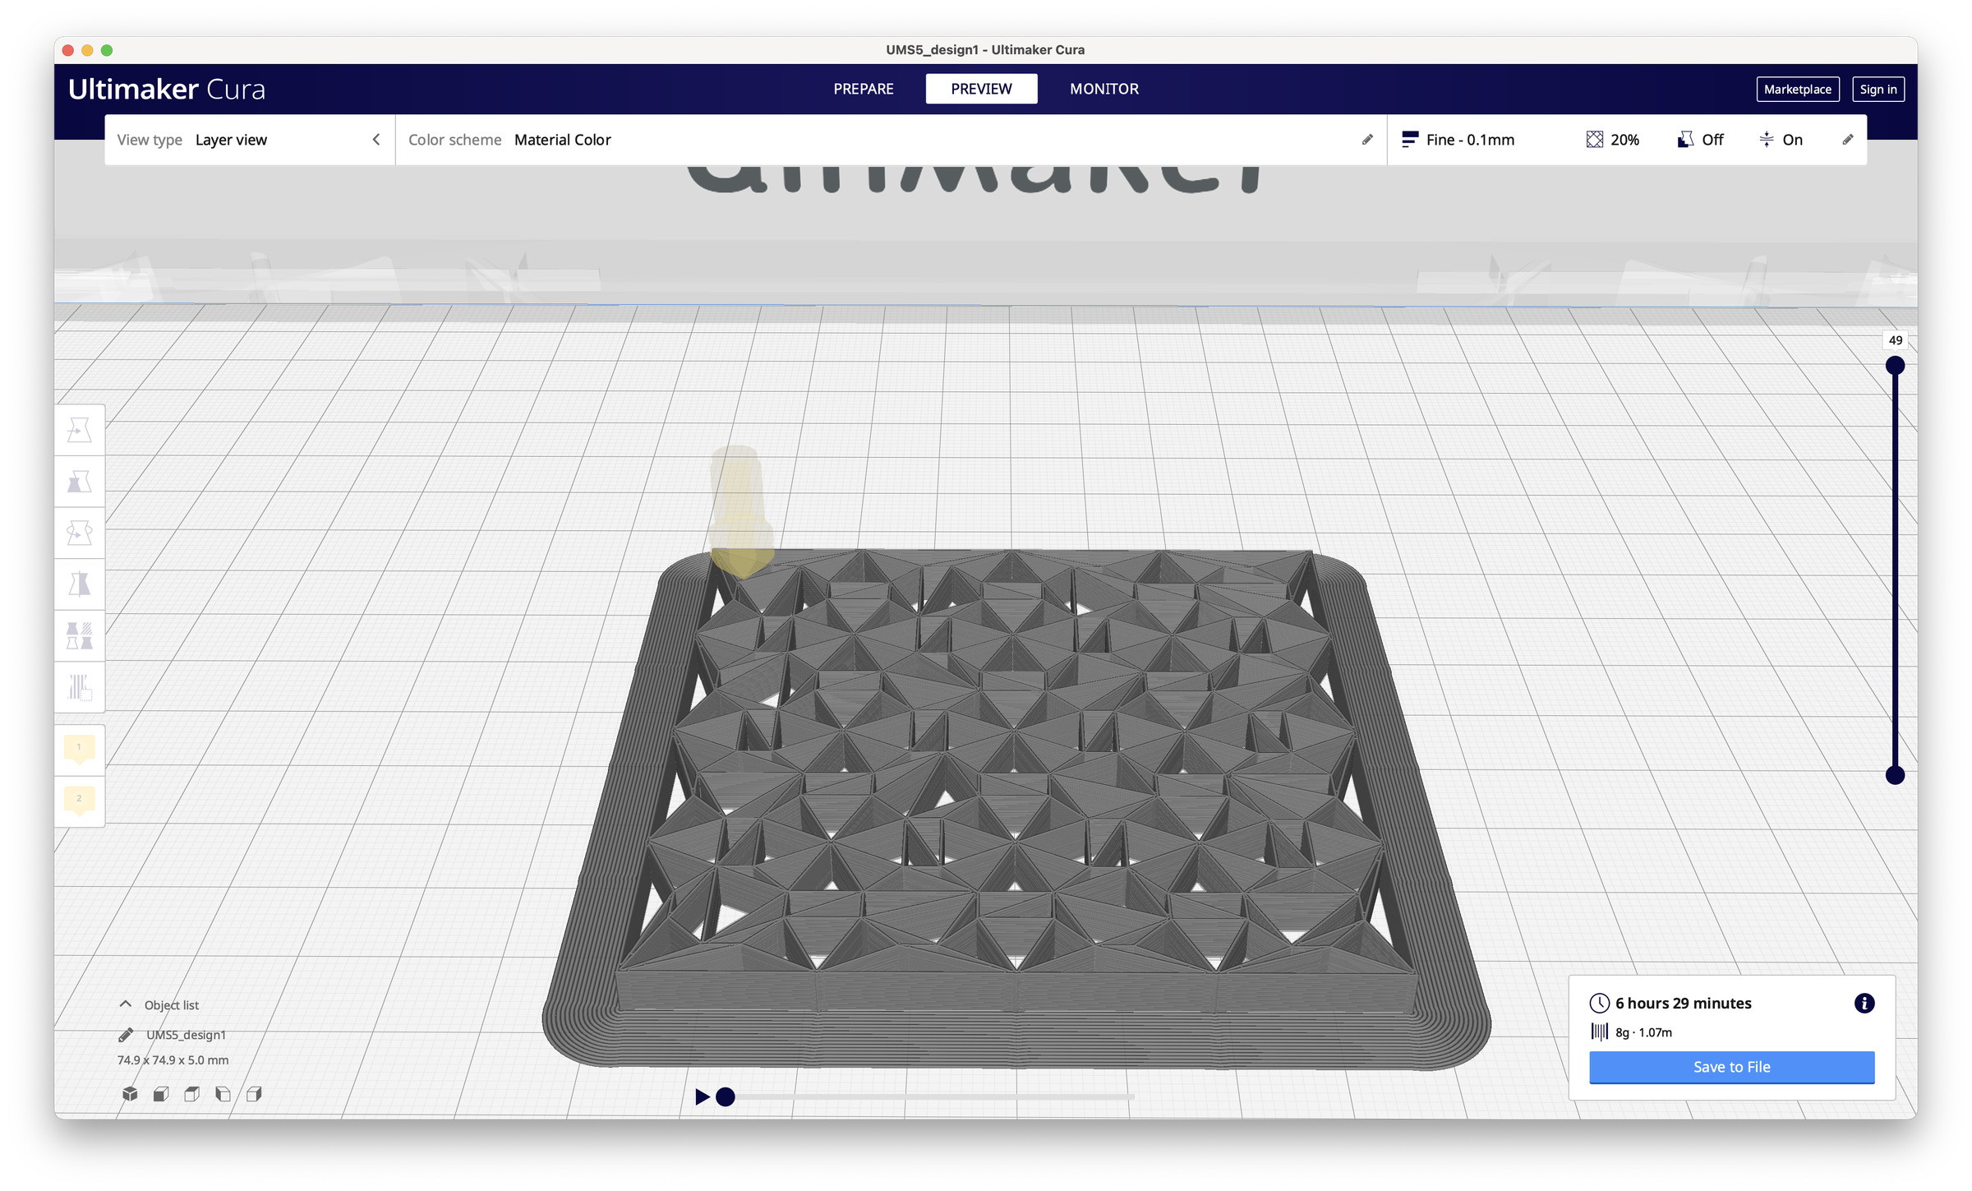Edit the UMS5_design1 model name
This screenshot has width=1972, height=1191.
click(125, 1034)
